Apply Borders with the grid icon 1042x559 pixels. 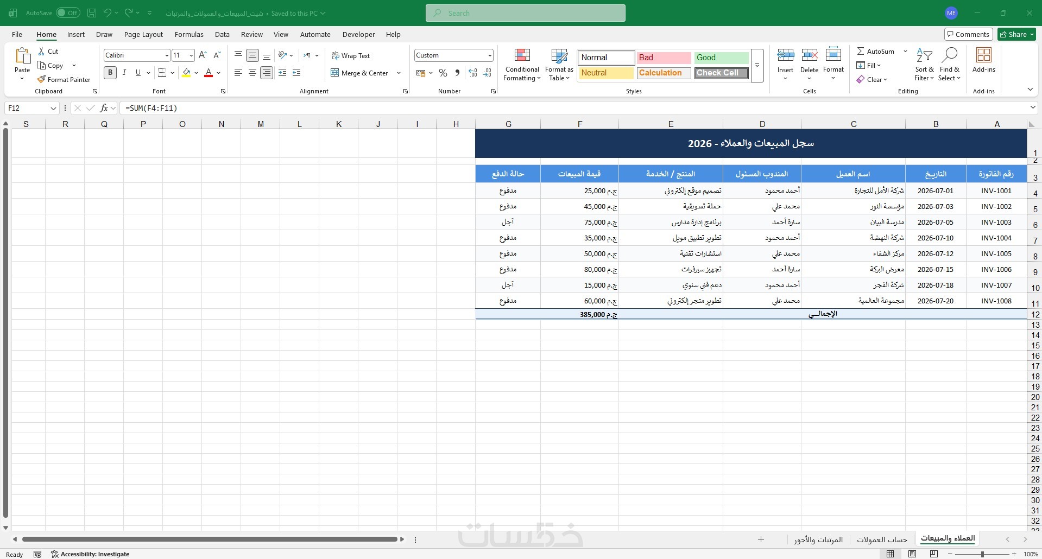[x=162, y=73]
